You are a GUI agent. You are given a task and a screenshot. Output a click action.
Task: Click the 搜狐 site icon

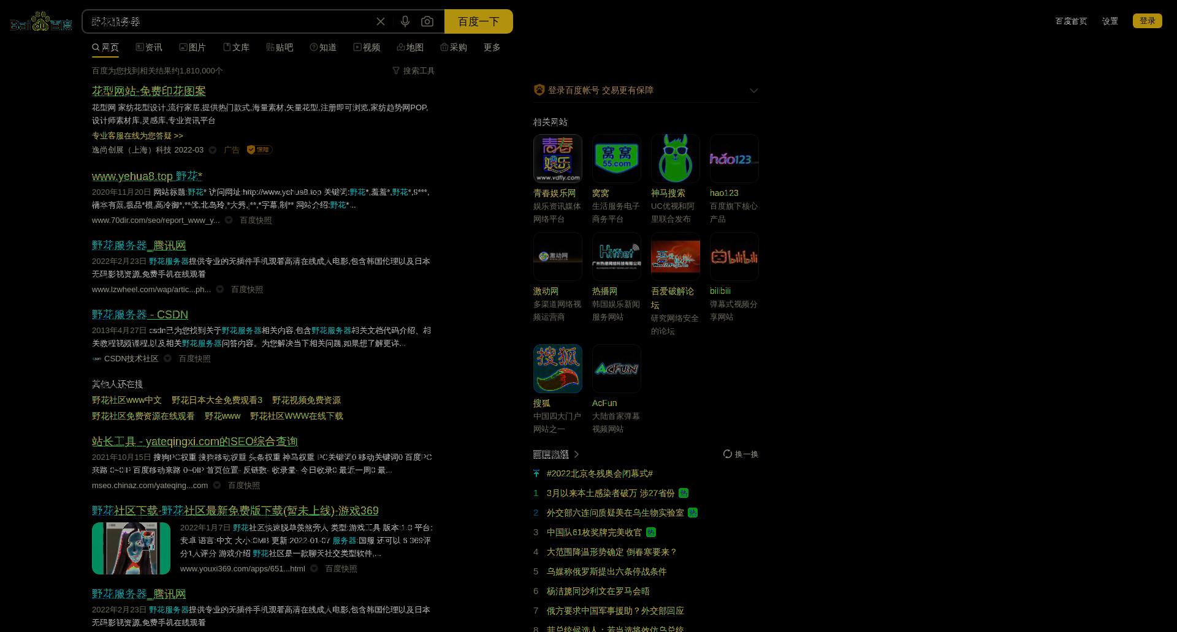pyautogui.click(x=558, y=369)
